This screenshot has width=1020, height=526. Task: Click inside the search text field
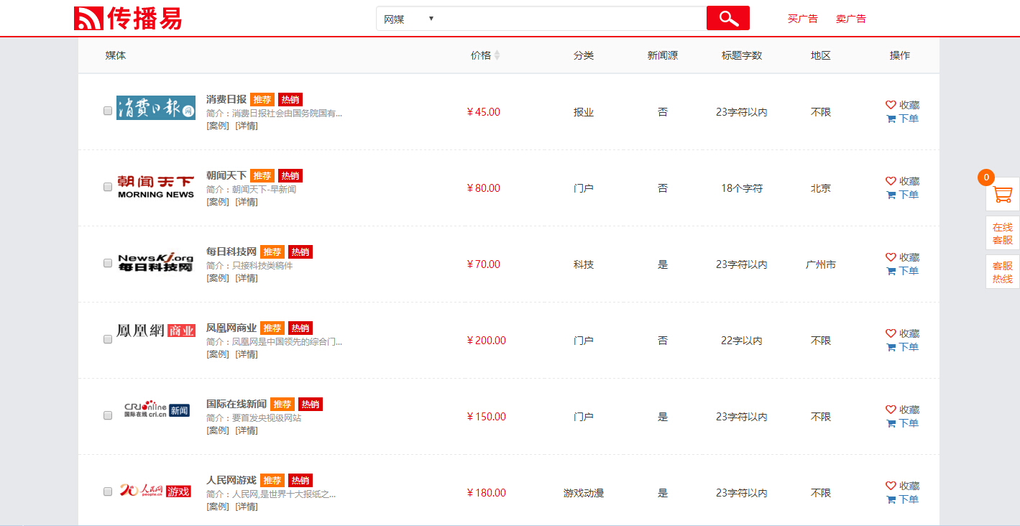coord(571,19)
